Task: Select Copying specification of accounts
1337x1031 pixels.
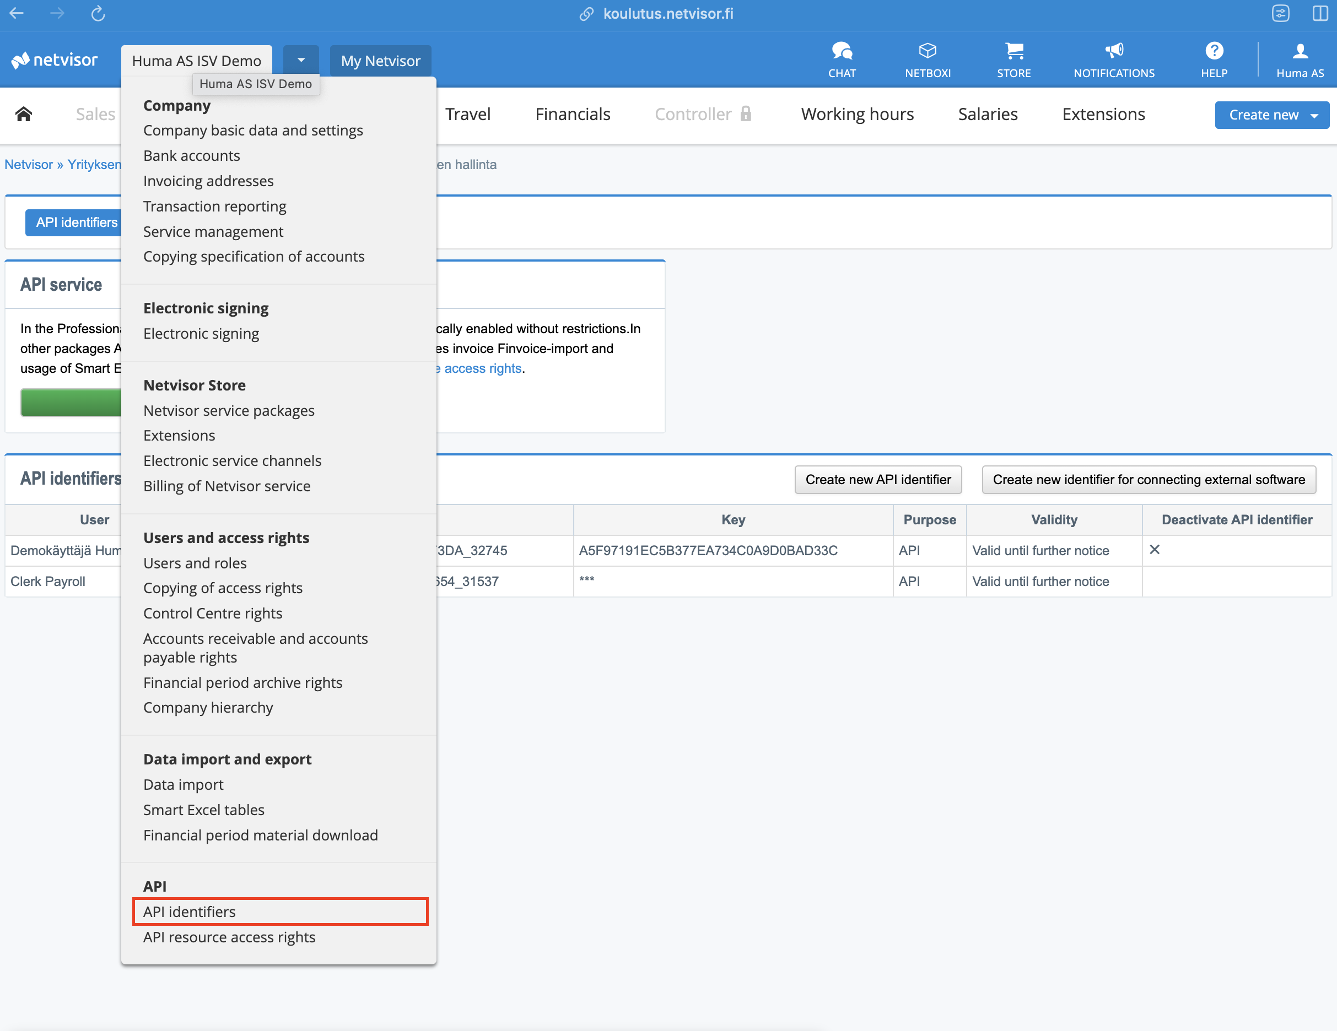Action: tap(254, 257)
